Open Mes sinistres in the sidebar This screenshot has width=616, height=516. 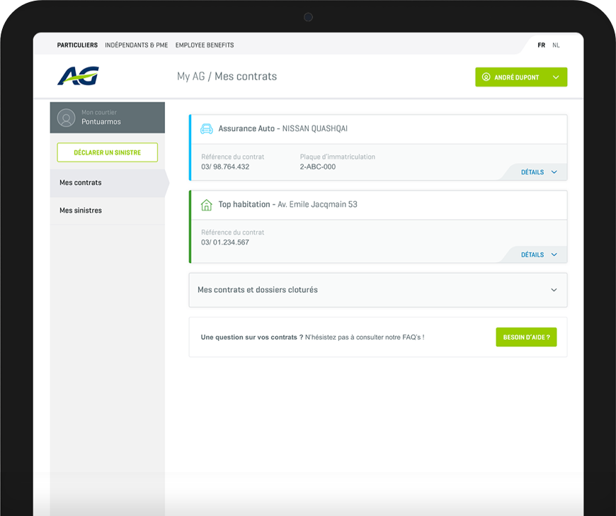(81, 211)
